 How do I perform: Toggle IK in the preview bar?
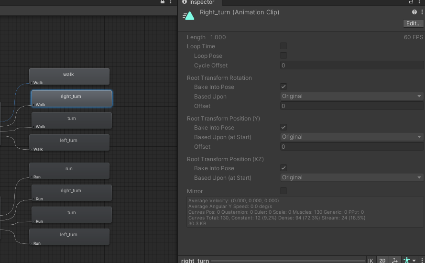click(371, 260)
